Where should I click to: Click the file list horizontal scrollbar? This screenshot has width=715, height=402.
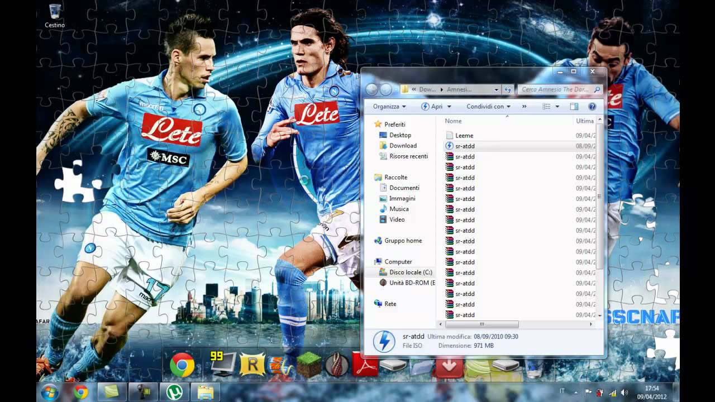pyautogui.click(x=482, y=324)
